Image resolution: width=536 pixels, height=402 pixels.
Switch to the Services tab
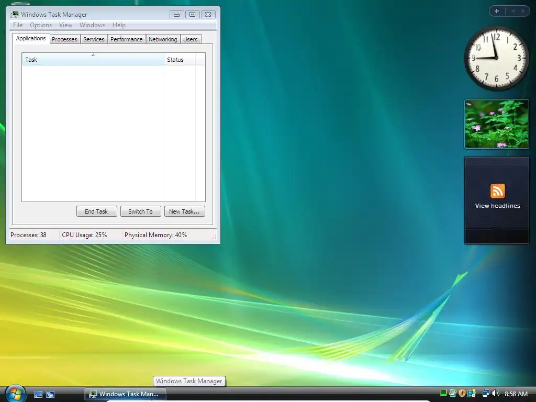click(94, 39)
